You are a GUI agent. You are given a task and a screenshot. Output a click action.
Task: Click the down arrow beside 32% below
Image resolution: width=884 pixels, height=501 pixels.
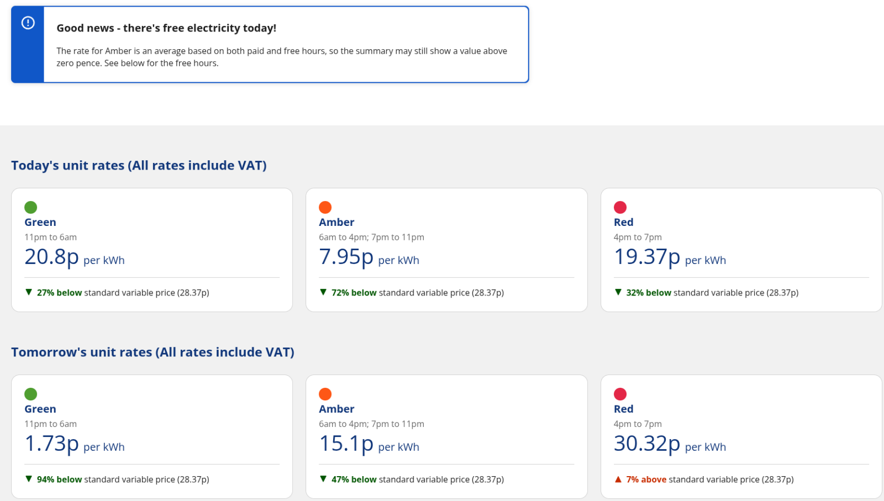coord(618,292)
